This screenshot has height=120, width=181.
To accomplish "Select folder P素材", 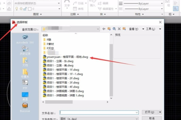I will [x=48, y=44].
